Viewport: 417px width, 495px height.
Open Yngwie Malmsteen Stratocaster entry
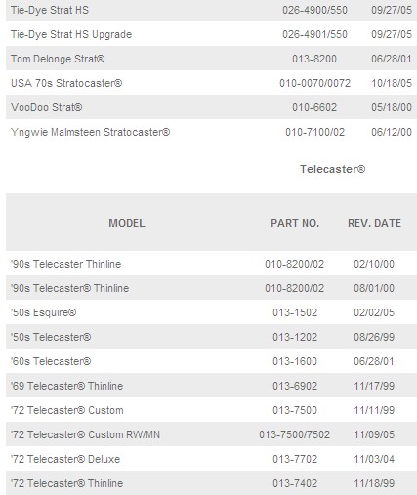pos(90,132)
